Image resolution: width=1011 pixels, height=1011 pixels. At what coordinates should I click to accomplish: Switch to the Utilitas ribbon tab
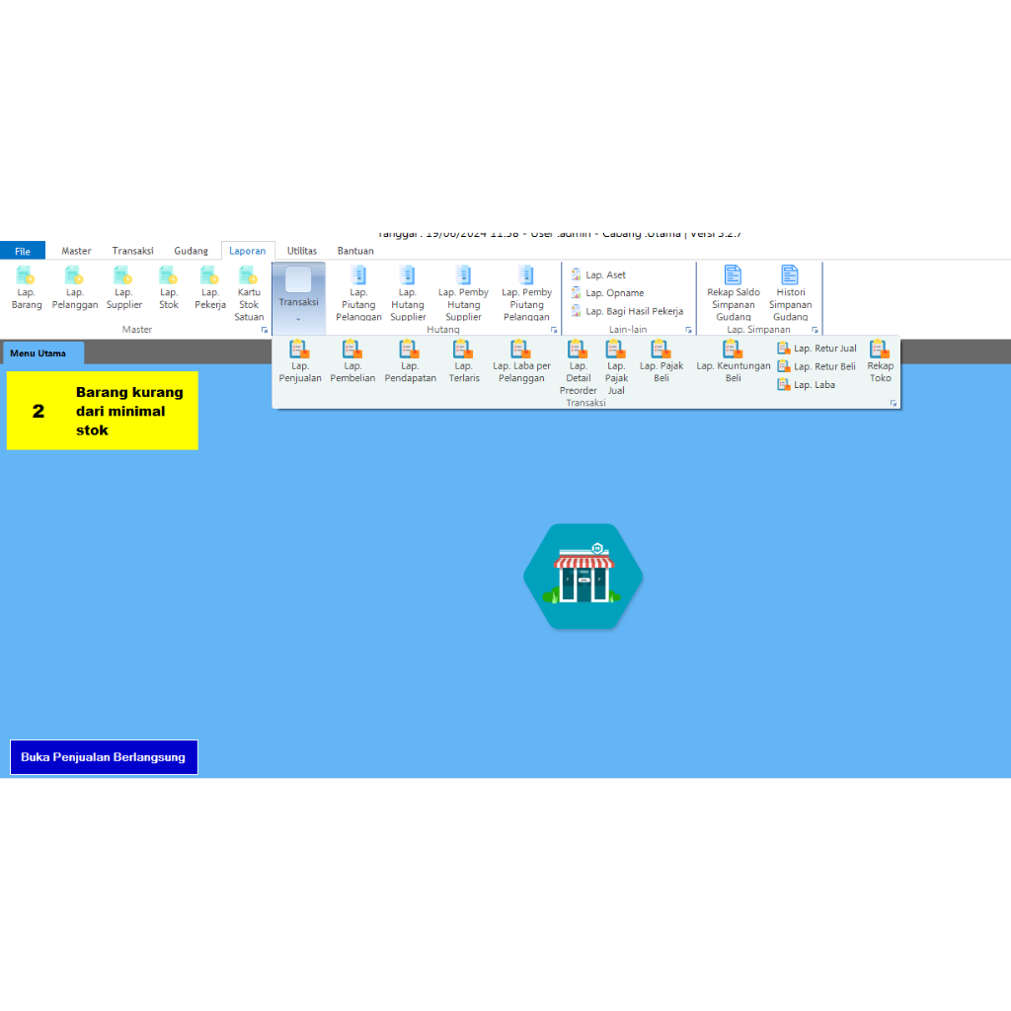[302, 251]
